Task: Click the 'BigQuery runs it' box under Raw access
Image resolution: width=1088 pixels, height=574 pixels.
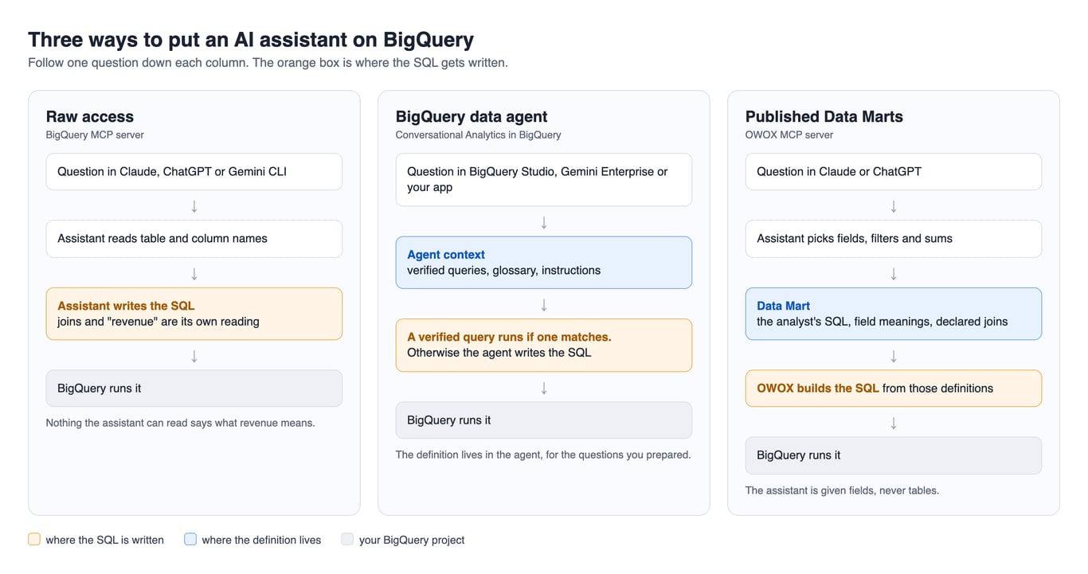Action: click(x=194, y=389)
